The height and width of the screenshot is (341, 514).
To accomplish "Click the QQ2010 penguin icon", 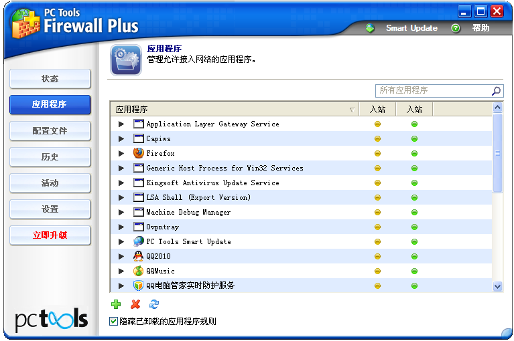I will pos(139,256).
